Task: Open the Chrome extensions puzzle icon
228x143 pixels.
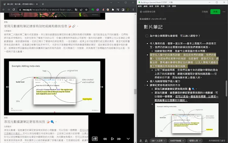Action: click(x=113, y=10)
